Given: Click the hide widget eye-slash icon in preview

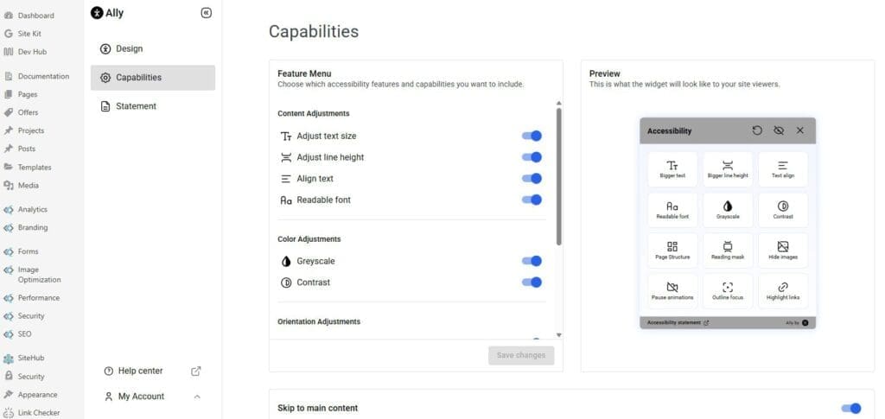Looking at the screenshot, I should 779,130.
